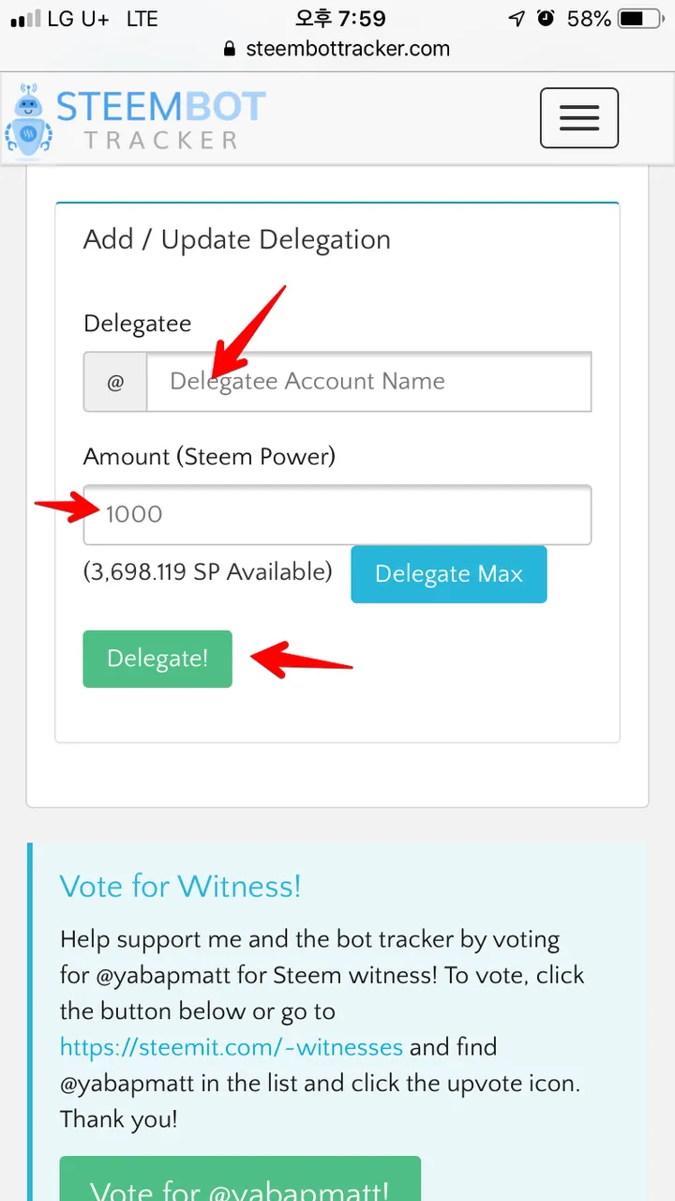Click the Delegatee field label
675x1201 pixels.
coord(137,324)
